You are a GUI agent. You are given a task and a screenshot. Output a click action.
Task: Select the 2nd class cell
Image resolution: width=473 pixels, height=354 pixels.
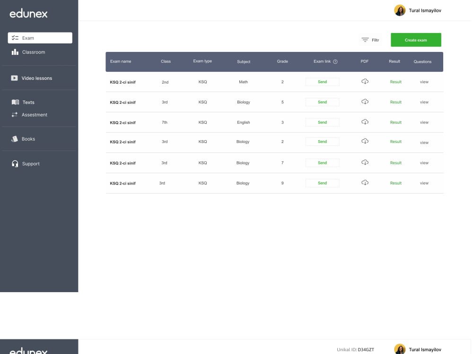[x=165, y=82]
